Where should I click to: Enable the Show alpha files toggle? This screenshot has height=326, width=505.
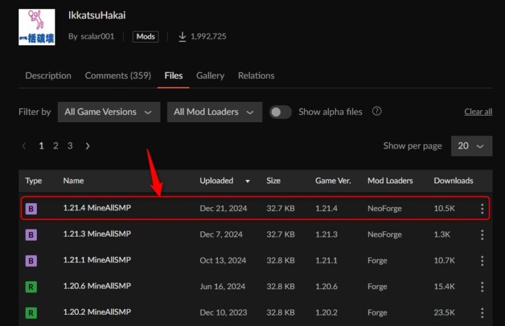pos(280,112)
